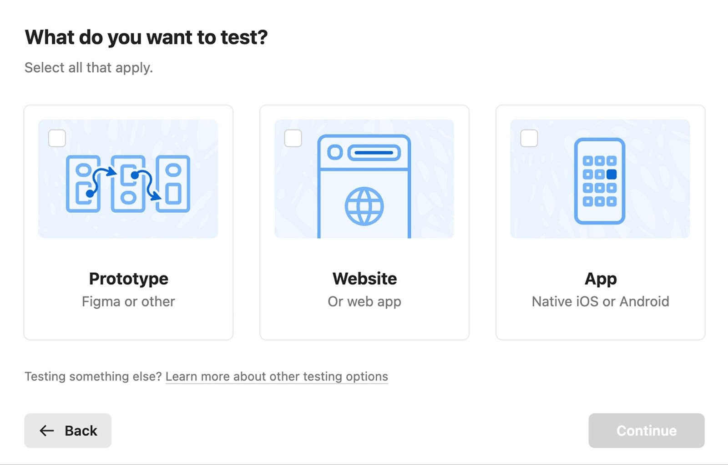Click the circle icon in browser illustration

coord(335,152)
